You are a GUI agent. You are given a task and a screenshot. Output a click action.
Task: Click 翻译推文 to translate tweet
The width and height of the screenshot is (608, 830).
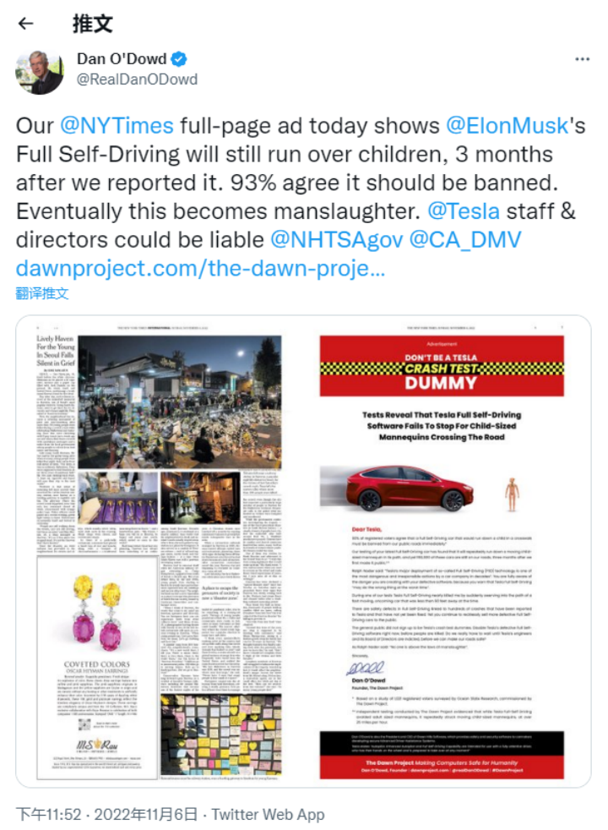point(42,292)
